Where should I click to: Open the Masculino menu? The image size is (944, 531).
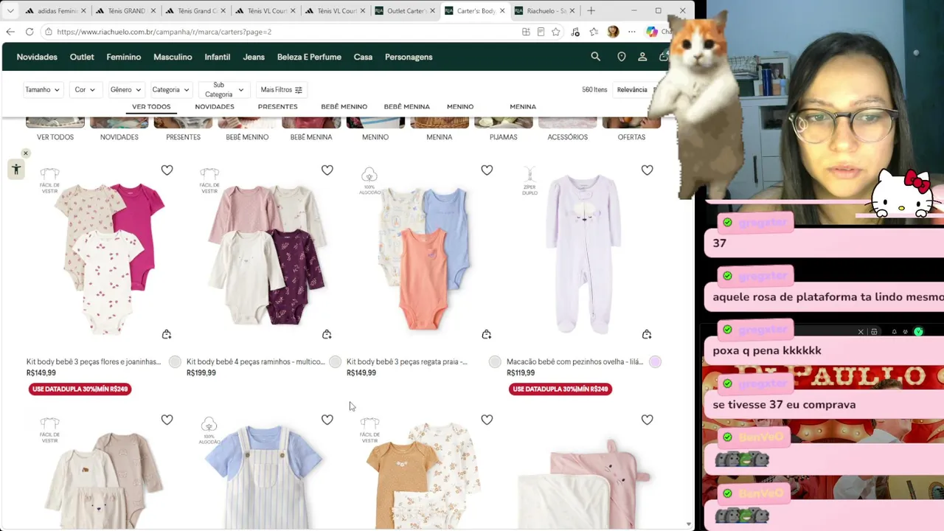173,57
